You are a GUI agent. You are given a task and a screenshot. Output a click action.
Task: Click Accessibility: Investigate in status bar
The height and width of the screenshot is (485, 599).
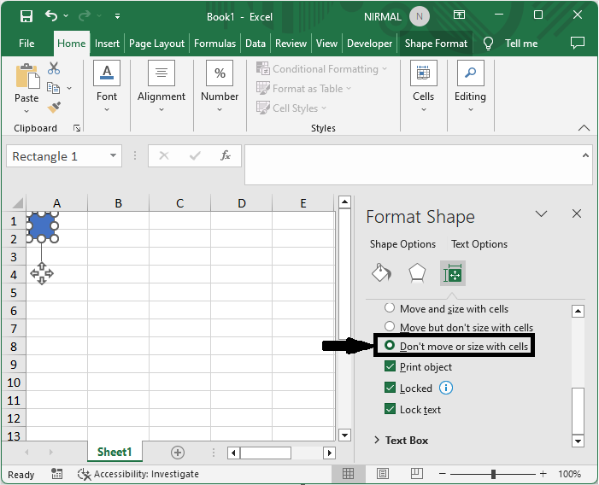(138, 474)
